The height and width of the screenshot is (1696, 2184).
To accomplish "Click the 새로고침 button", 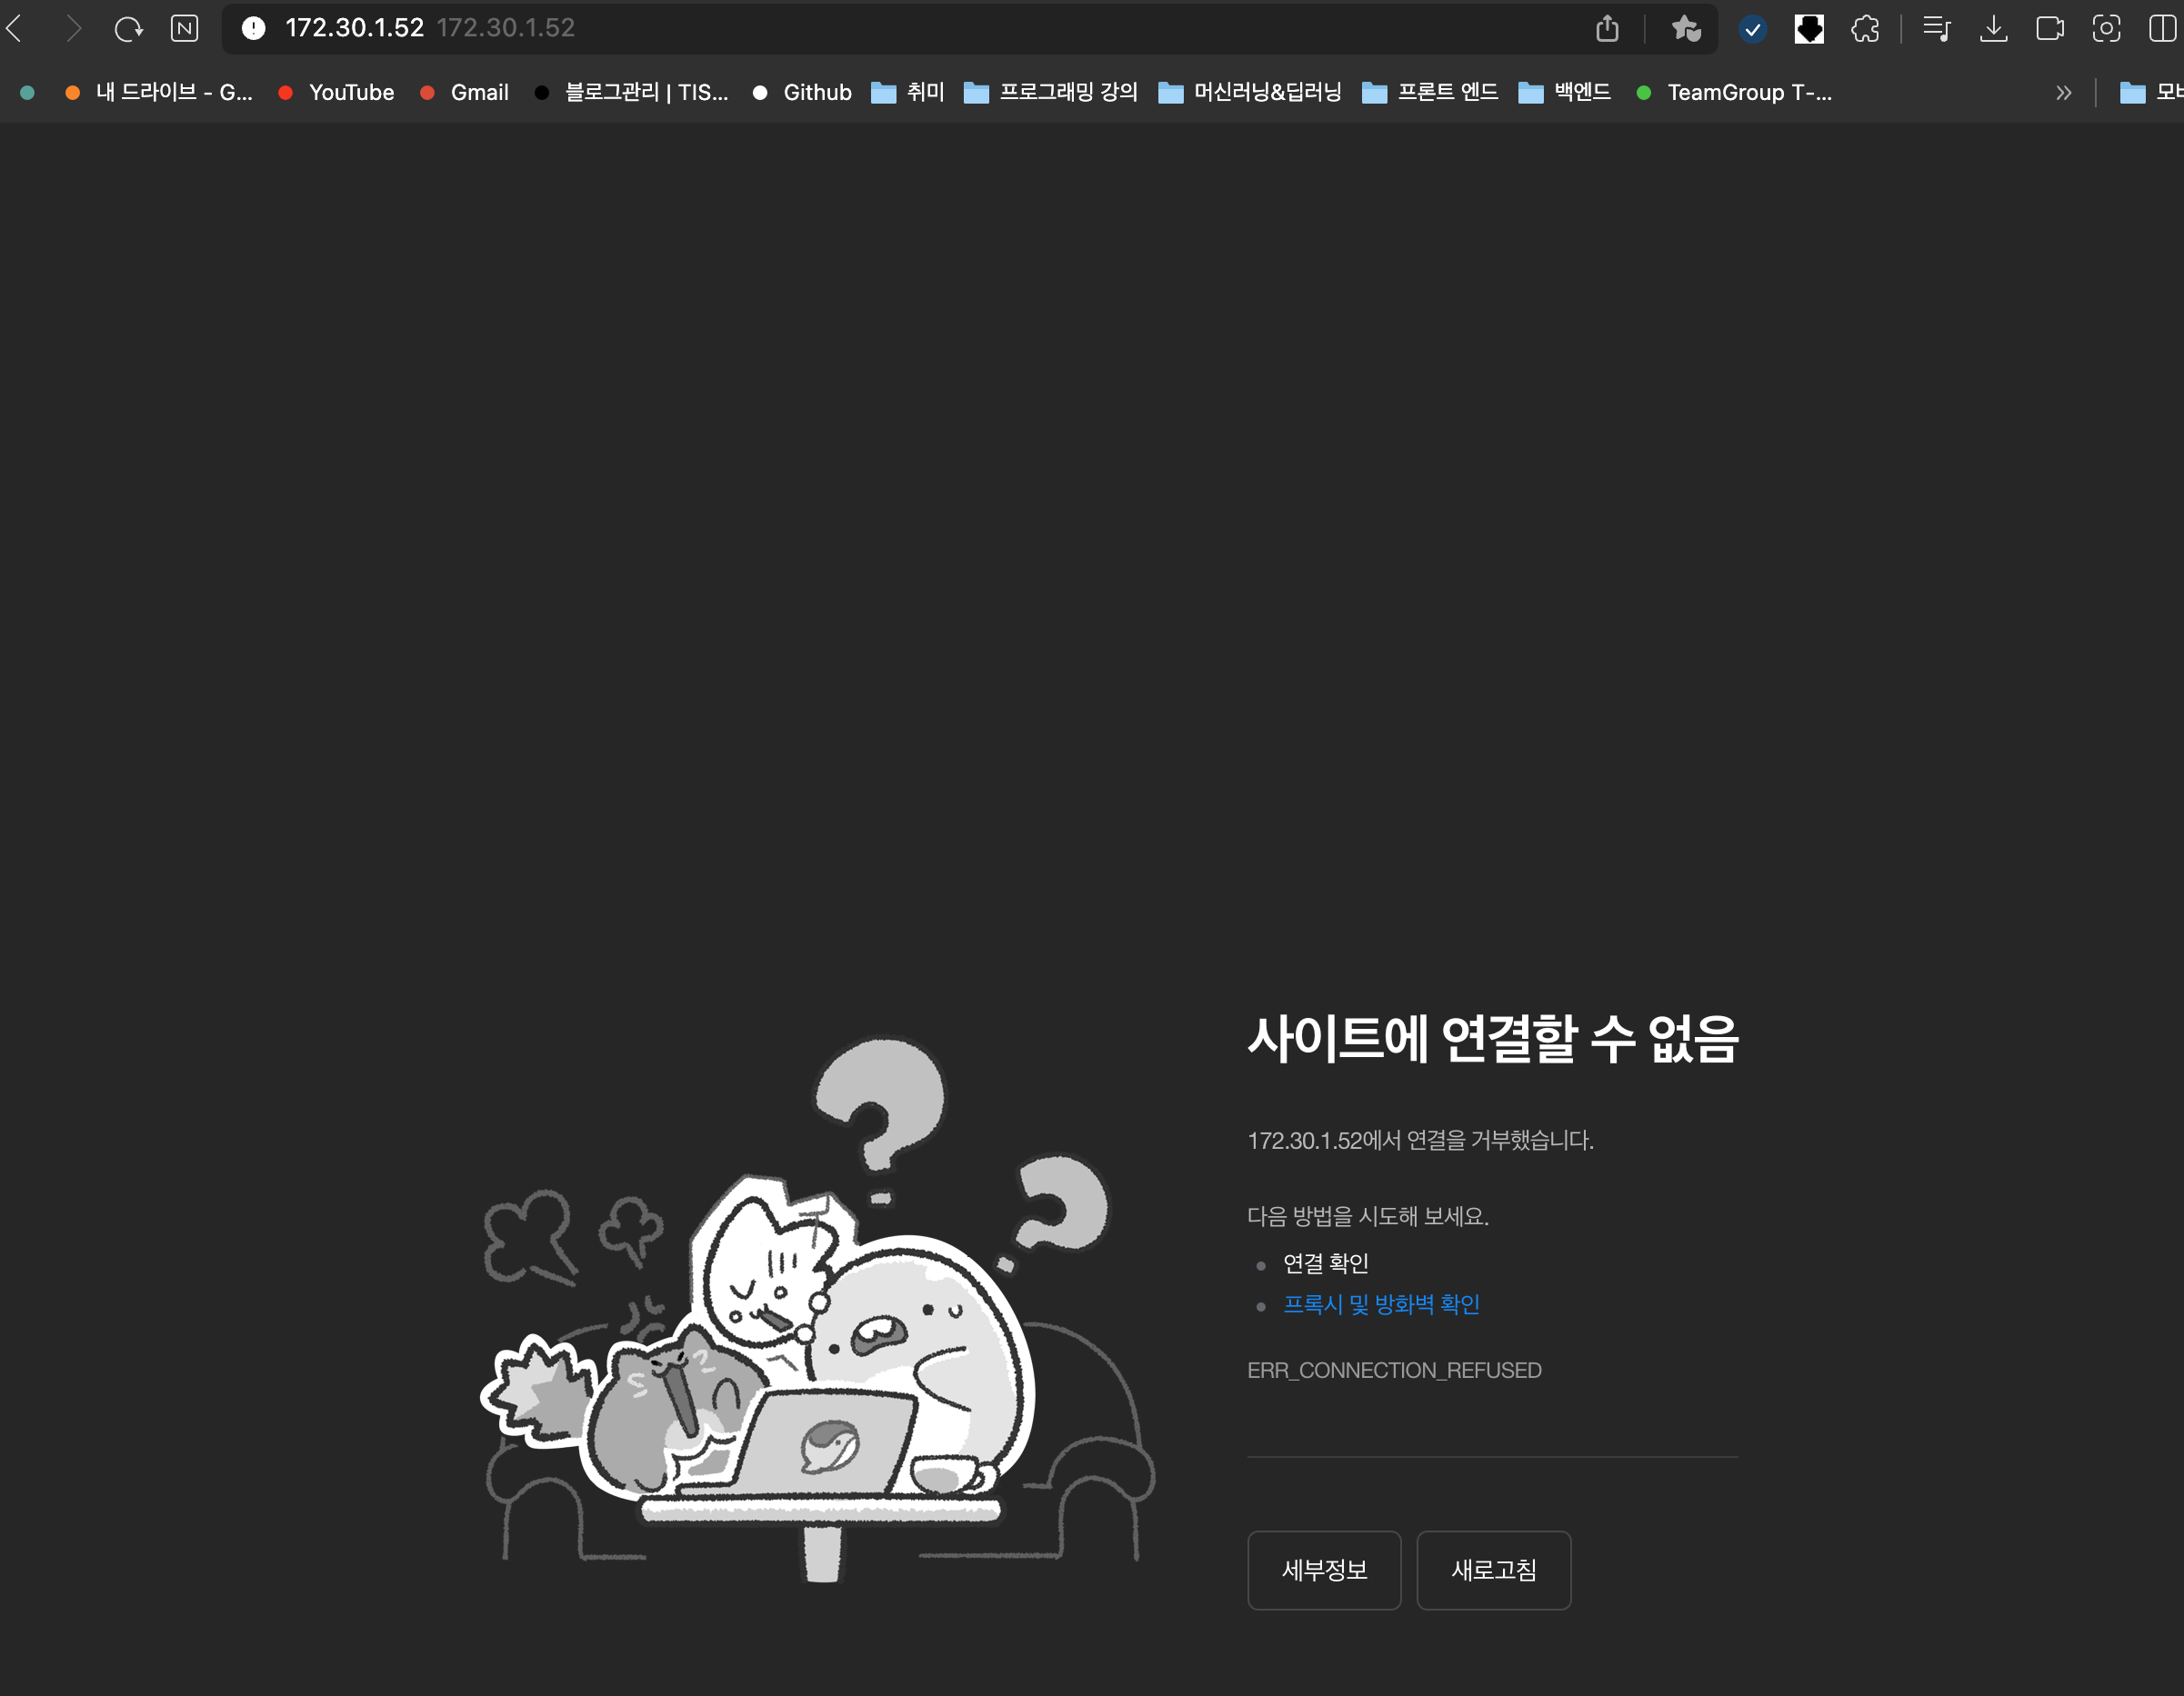I will click(1493, 1569).
